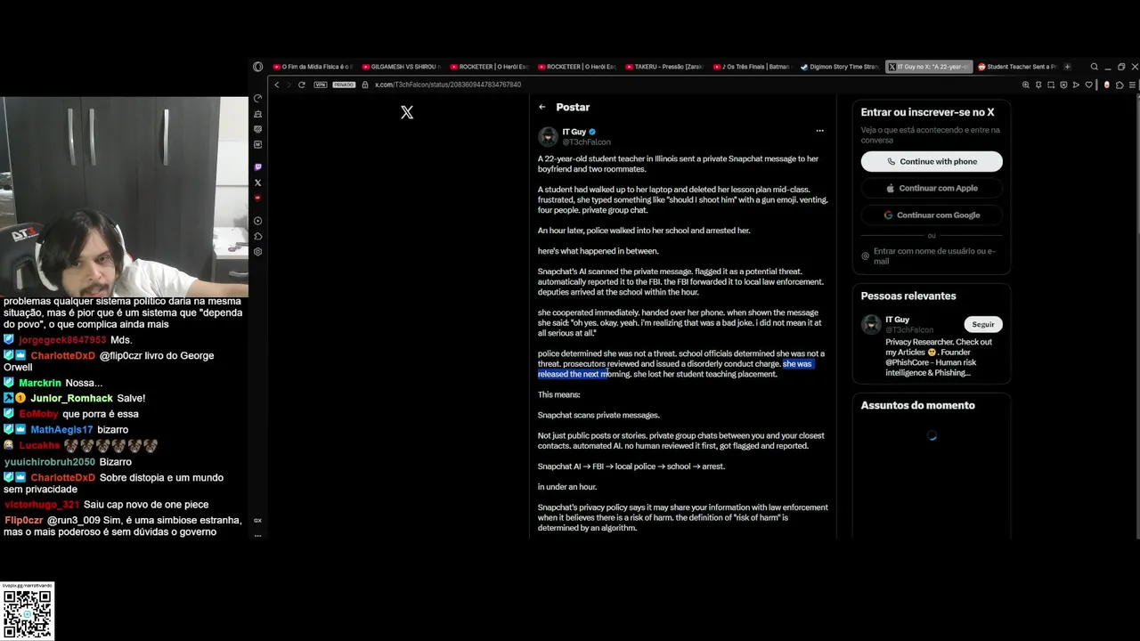Follow IT Guy with the Seguir button
Viewport: 1140px width, 641px height.
983,324
